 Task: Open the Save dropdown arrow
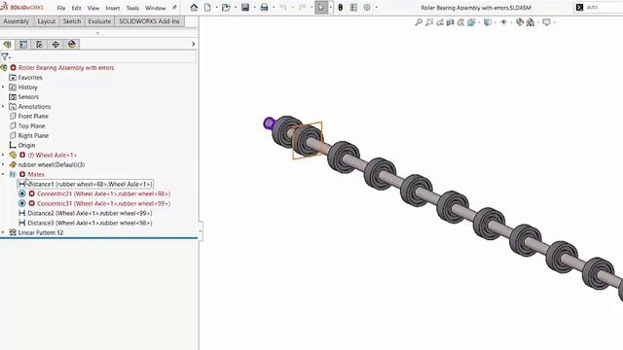[x=255, y=8]
